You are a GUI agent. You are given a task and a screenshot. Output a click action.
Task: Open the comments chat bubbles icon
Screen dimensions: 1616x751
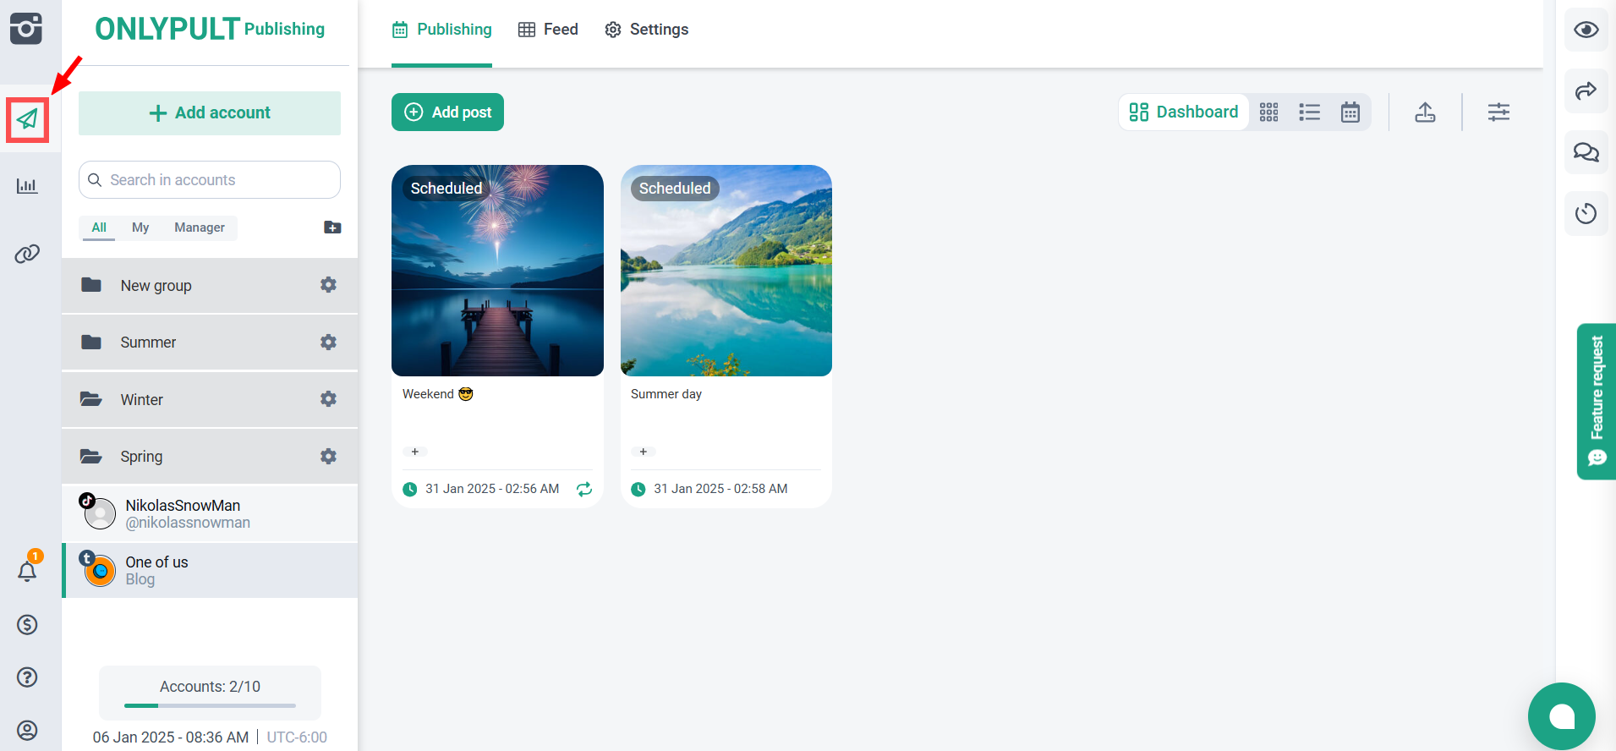coord(1586,152)
